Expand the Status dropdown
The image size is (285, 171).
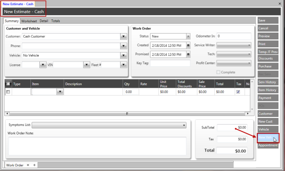[188, 36]
